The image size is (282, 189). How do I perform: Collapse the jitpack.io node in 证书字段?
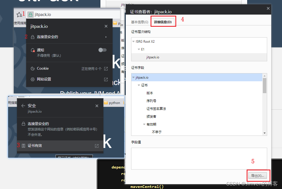click(x=134, y=77)
